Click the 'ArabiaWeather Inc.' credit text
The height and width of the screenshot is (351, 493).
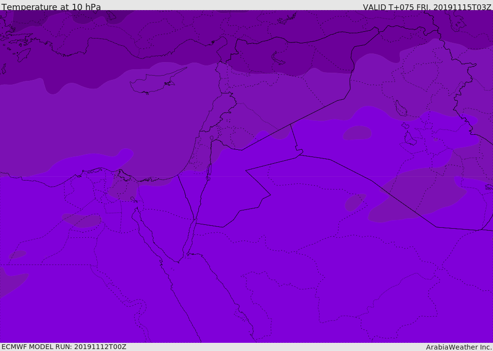click(x=459, y=347)
